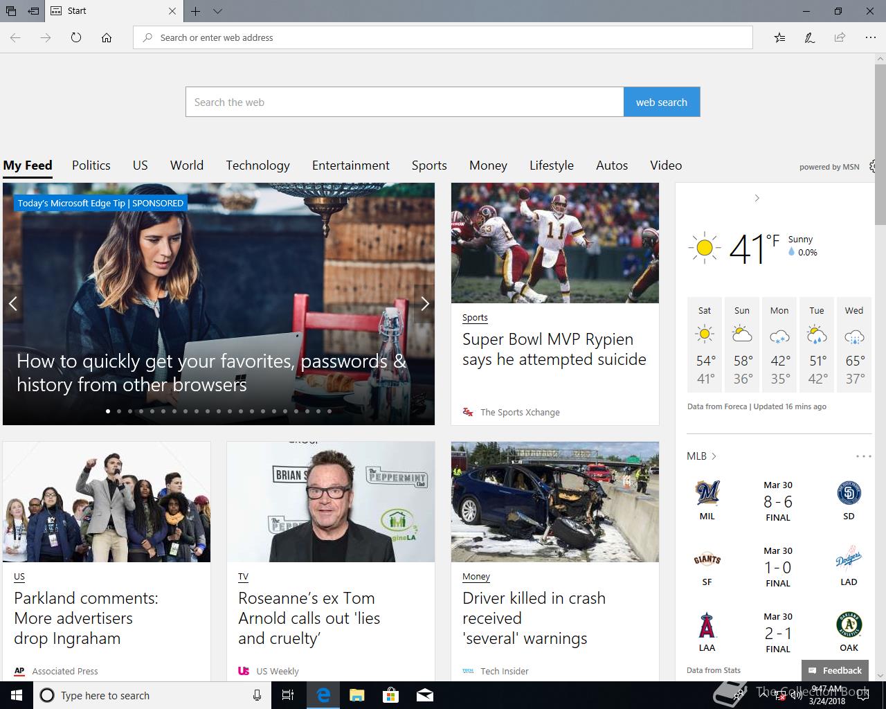Click the Share page icon
This screenshot has height=709, width=886.
840,37
